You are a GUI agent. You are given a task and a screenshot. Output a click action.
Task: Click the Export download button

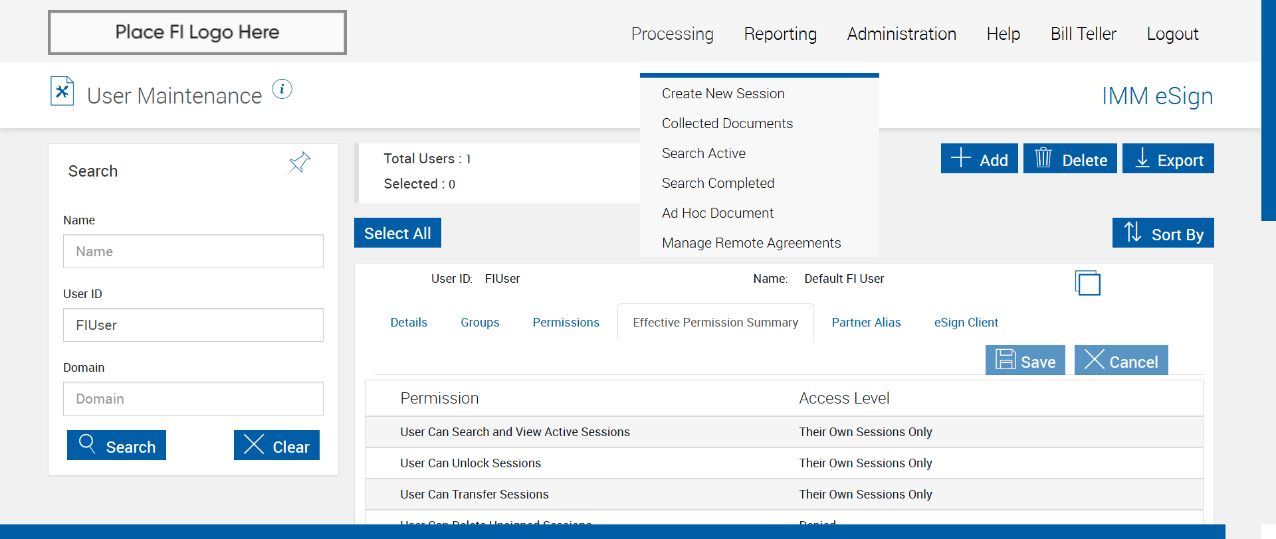click(x=1168, y=159)
